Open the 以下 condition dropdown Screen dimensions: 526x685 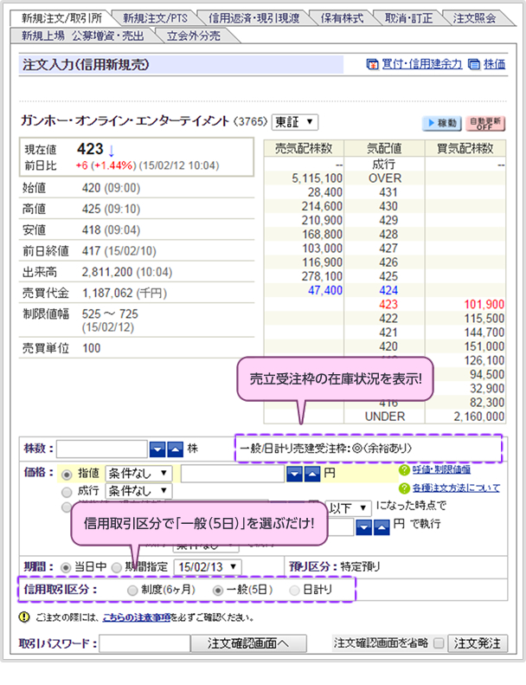click(x=349, y=508)
